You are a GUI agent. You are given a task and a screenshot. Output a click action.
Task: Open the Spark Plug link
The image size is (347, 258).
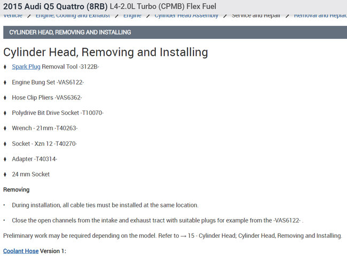[x=26, y=66]
